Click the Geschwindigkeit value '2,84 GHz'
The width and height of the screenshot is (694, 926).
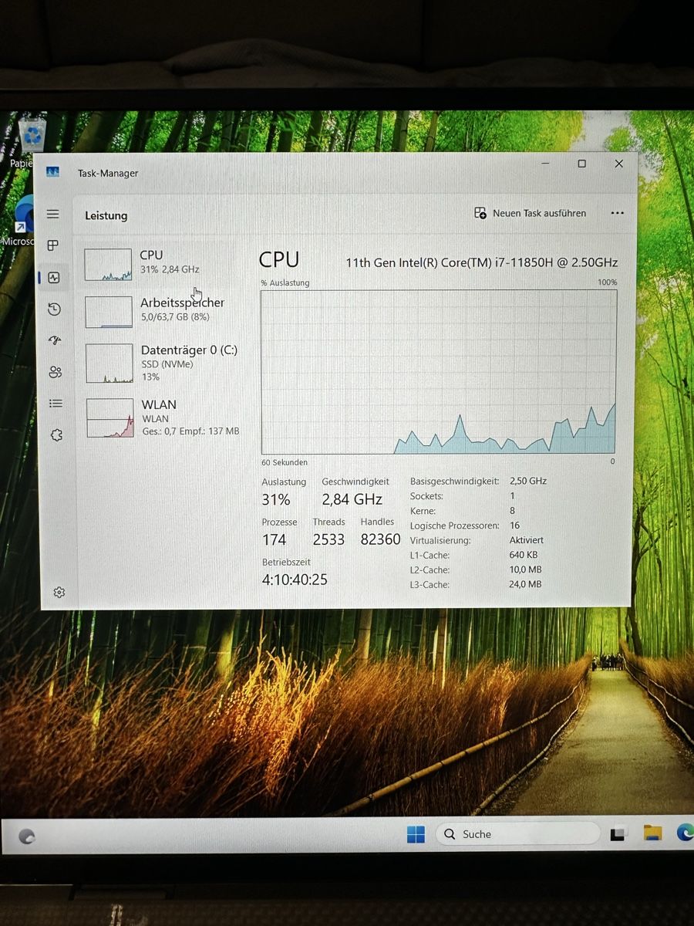pyautogui.click(x=352, y=499)
